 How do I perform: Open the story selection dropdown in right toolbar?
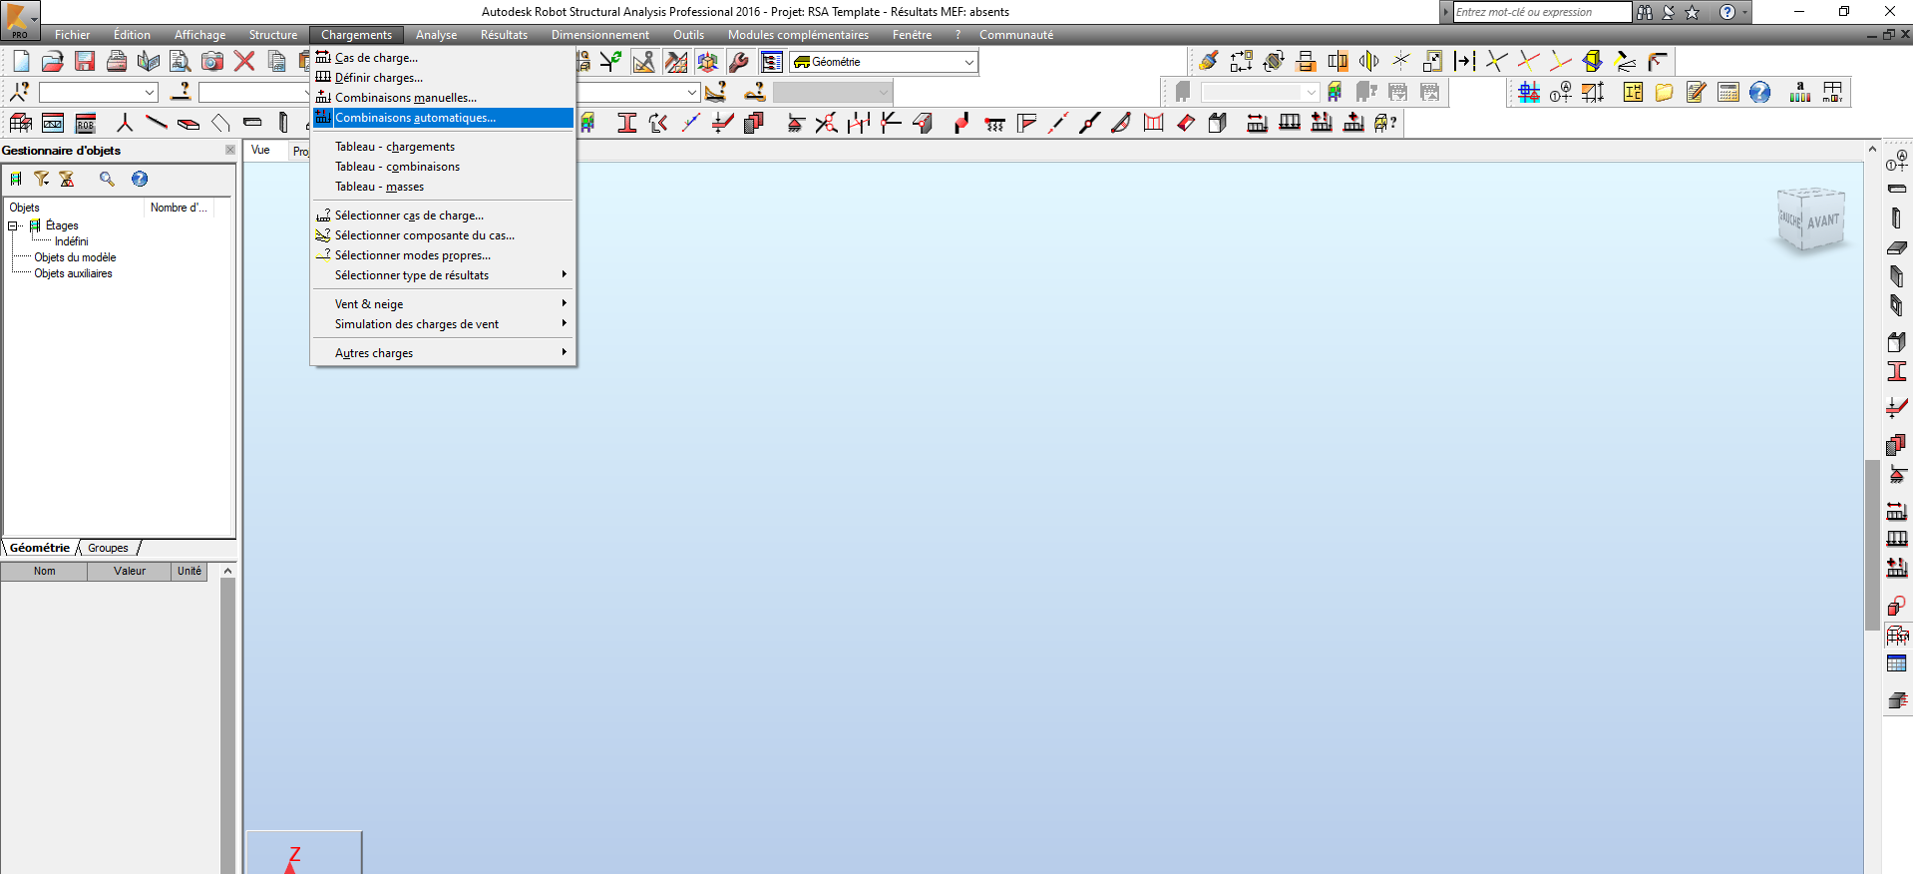coord(1311,93)
